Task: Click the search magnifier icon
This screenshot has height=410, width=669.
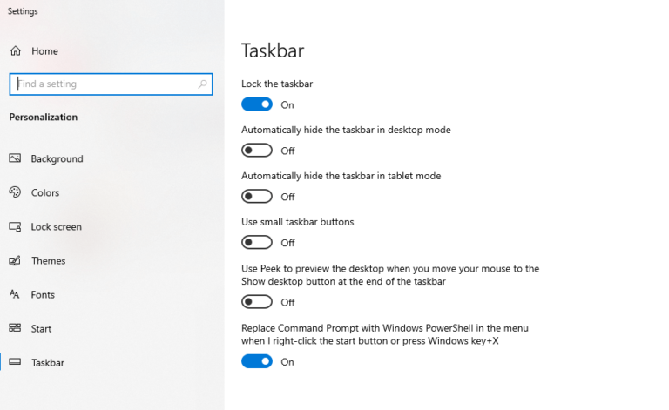Action: (203, 84)
